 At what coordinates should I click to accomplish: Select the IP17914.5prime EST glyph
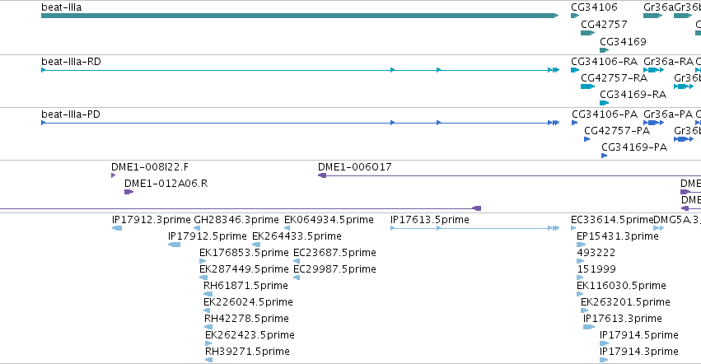[604, 343]
